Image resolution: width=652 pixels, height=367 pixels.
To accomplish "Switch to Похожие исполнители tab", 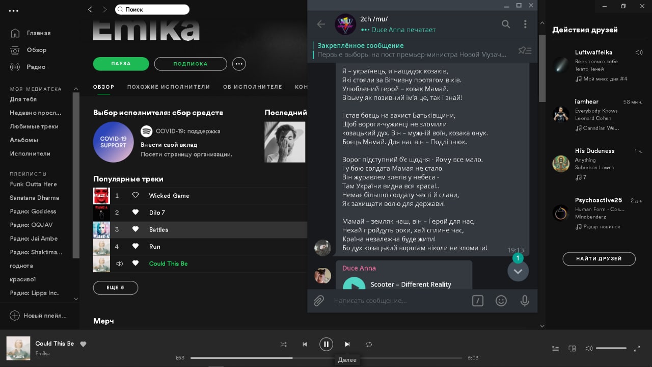I will click(x=169, y=87).
